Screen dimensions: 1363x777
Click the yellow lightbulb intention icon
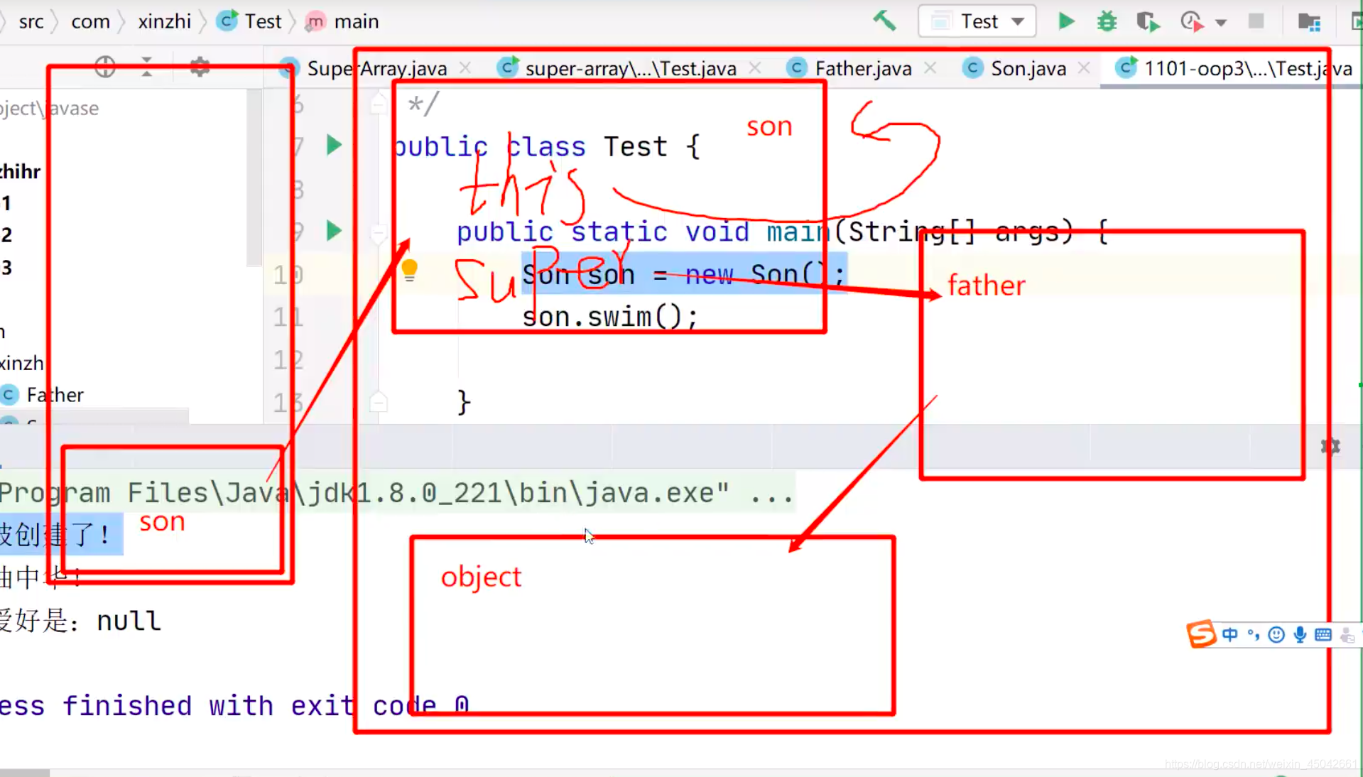coord(409,271)
